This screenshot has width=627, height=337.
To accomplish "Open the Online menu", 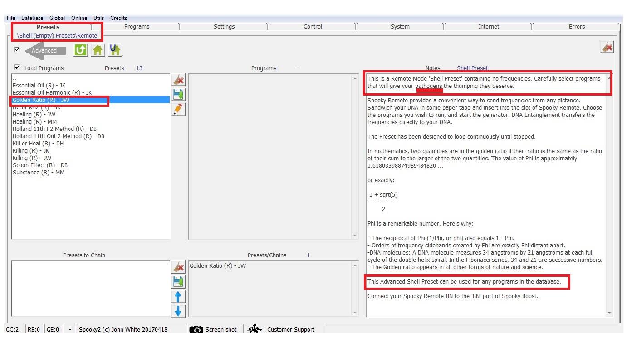I will (79, 18).
